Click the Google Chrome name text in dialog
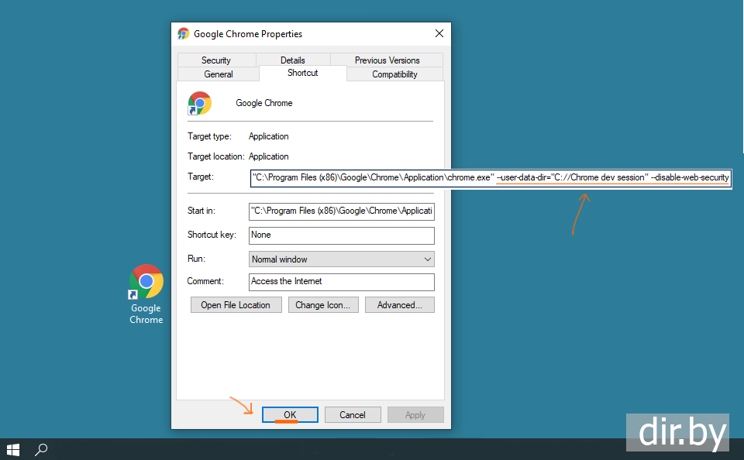Screen dimensions: 744x460 pos(264,103)
